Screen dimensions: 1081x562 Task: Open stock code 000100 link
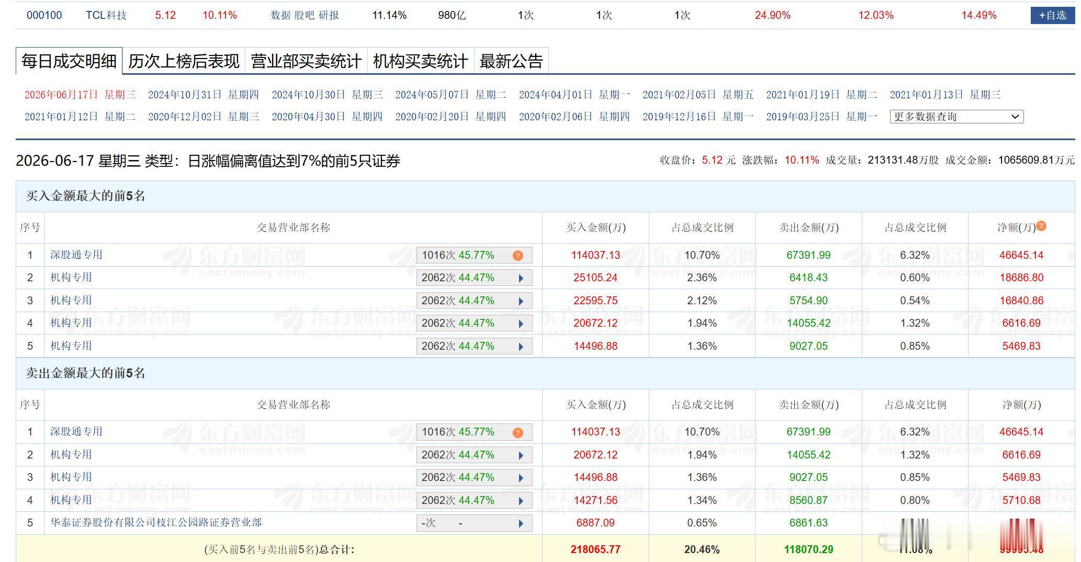(x=44, y=15)
